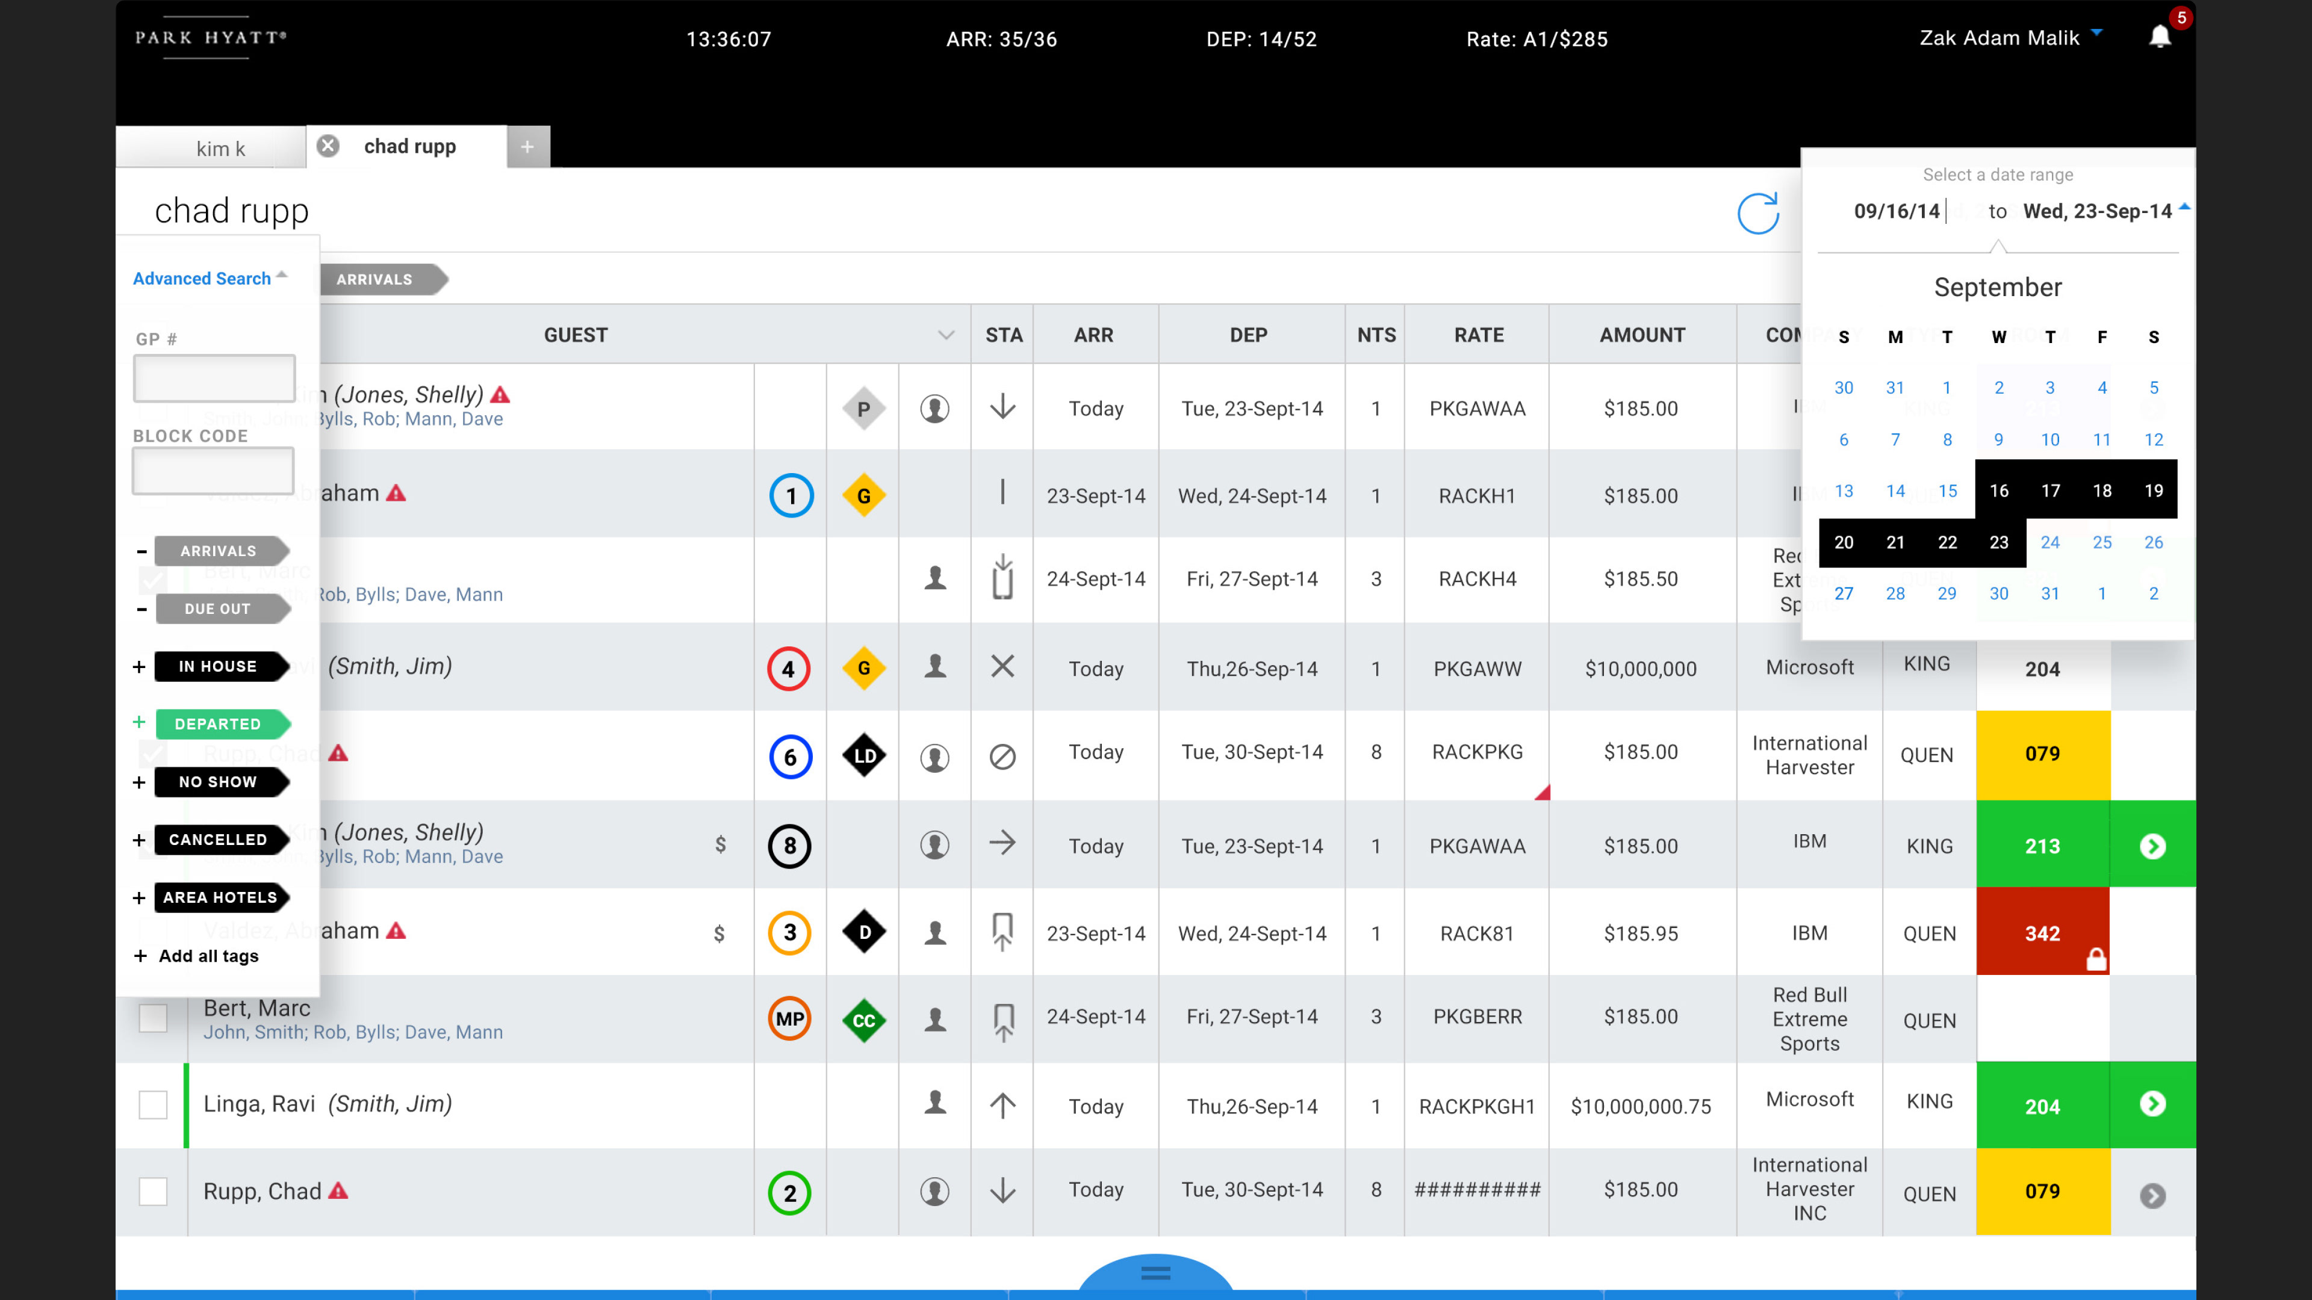Click the orange MP circle badge
This screenshot has height=1300, width=2312.
point(789,1018)
